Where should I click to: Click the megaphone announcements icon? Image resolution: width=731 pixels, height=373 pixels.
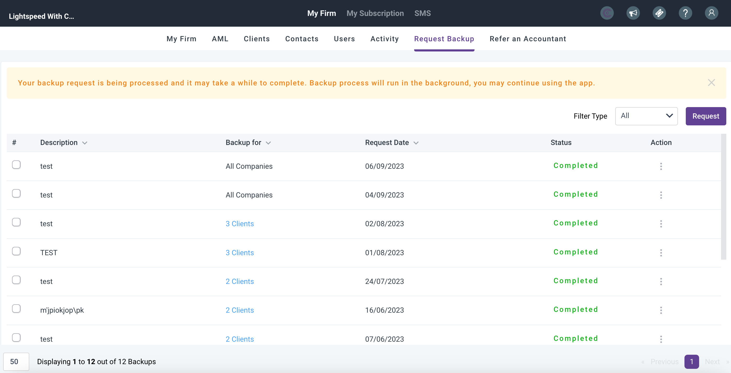click(633, 13)
